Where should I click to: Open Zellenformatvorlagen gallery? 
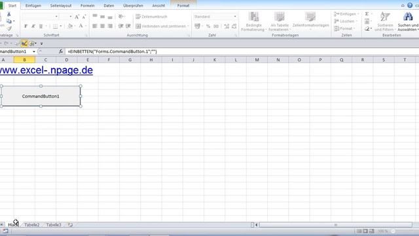(310, 21)
